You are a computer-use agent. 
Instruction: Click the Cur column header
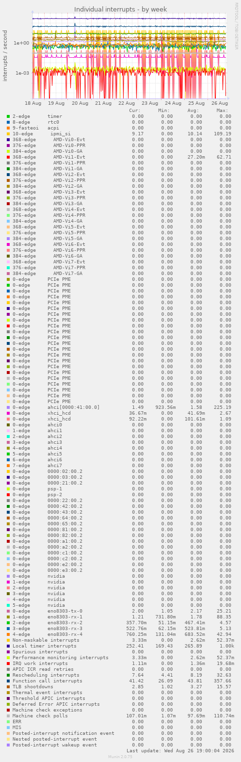135,111
